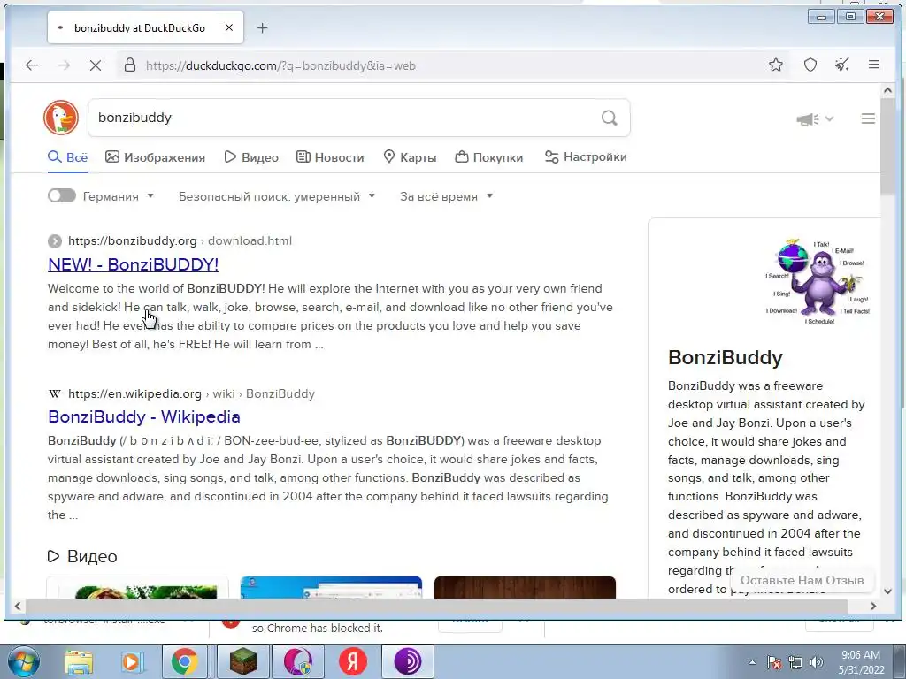The height and width of the screenshot is (679, 906).
Task: Click the megaphone icon near search box
Action: (x=807, y=119)
